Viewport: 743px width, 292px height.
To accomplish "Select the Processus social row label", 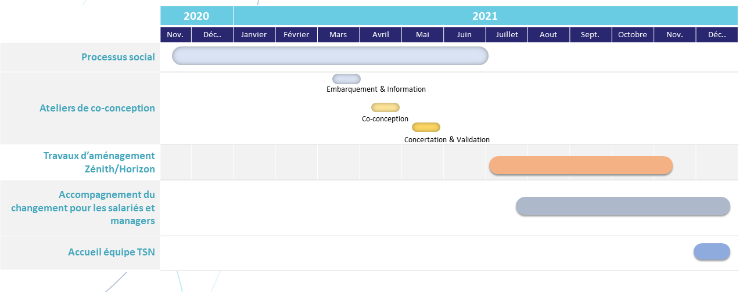I will pos(118,57).
